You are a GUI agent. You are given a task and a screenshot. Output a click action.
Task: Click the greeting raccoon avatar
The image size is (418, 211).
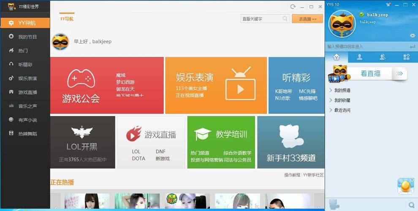coord(60,42)
